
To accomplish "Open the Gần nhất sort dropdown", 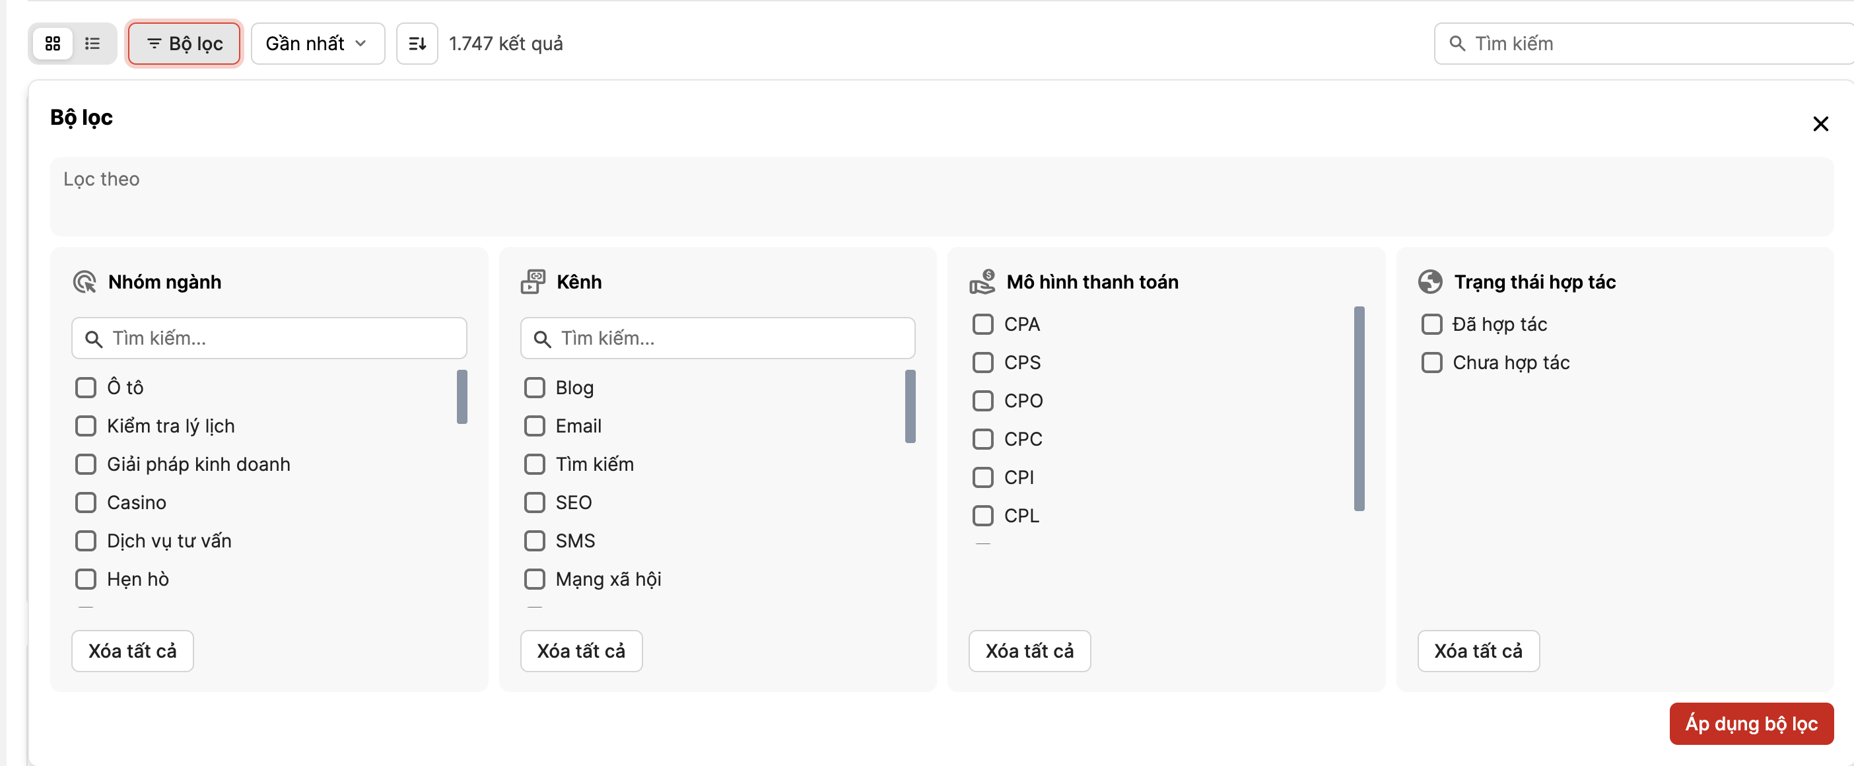I will pyautogui.click(x=318, y=44).
